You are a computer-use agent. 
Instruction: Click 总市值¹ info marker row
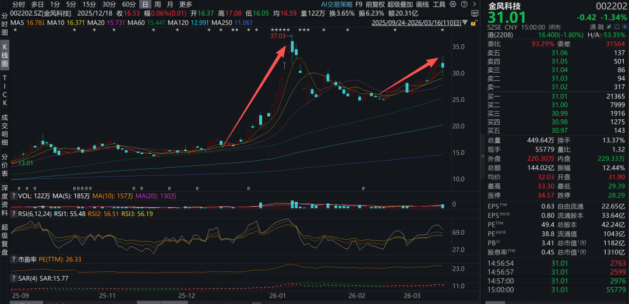tap(591, 242)
